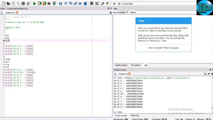Switch to File explorer tab
The width and height of the screenshot is (213, 120).
pos(136,65)
